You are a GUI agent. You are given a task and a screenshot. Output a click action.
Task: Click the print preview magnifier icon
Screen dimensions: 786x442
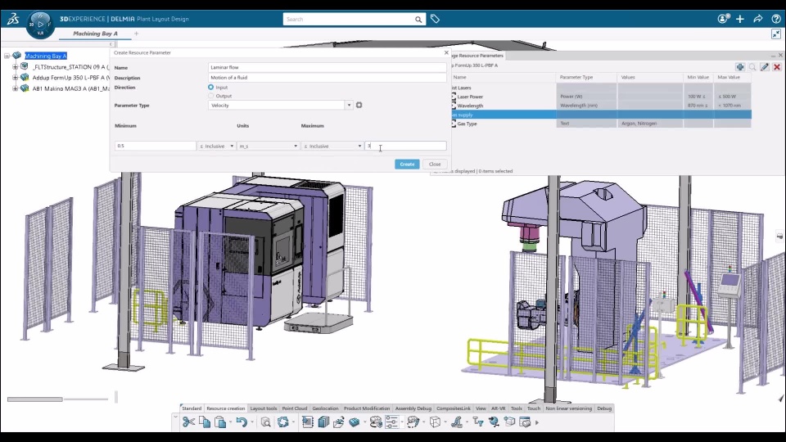pos(265,422)
